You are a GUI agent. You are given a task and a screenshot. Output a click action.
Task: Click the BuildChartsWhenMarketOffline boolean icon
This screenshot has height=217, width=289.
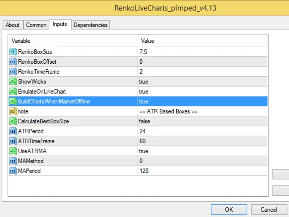tap(13, 101)
